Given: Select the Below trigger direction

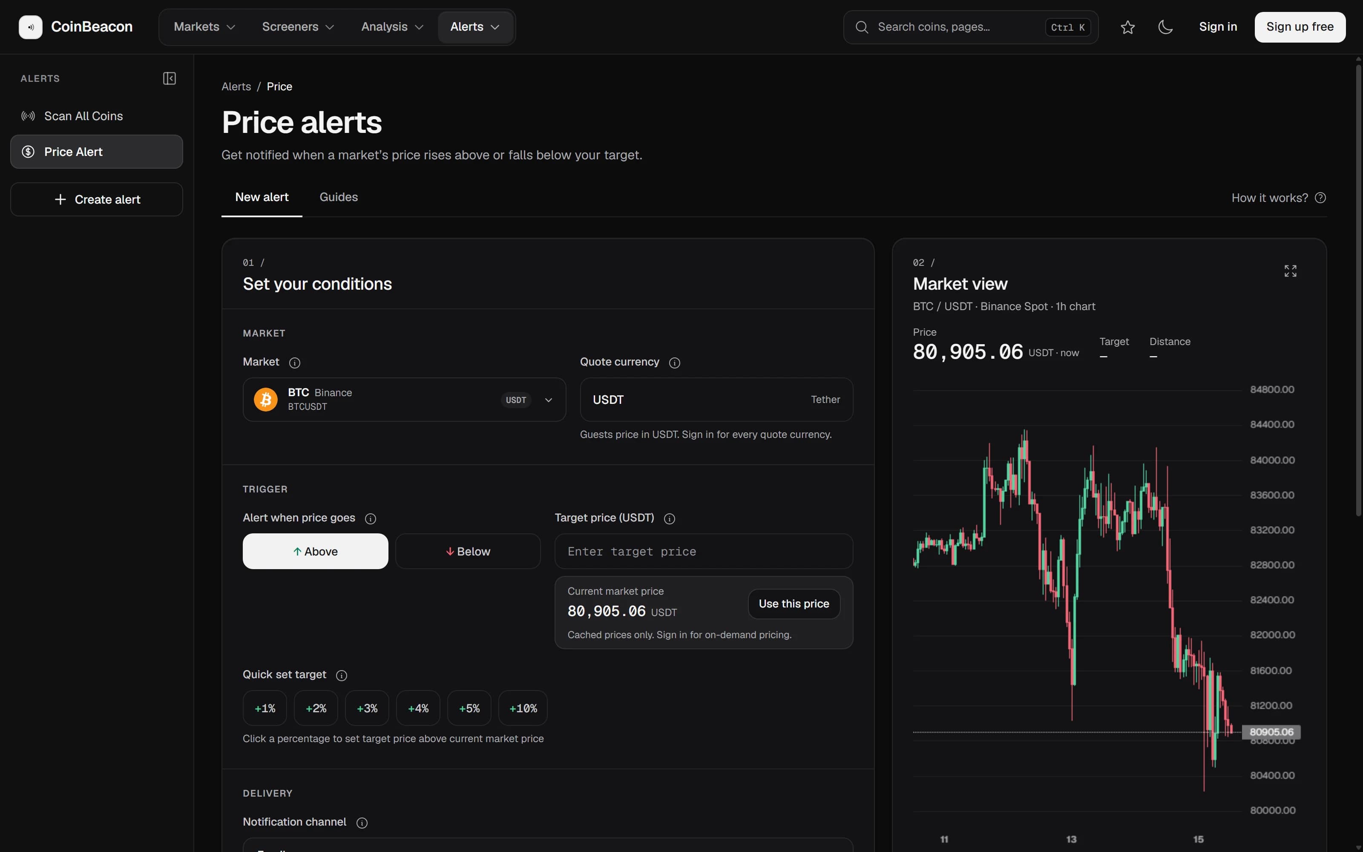Looking at the screenshot, I should point(468,551).
